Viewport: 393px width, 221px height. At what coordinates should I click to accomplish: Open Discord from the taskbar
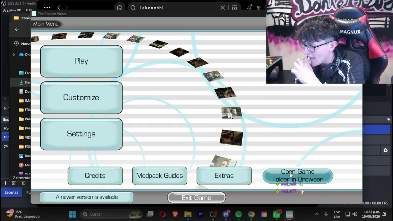pos(226,214)
